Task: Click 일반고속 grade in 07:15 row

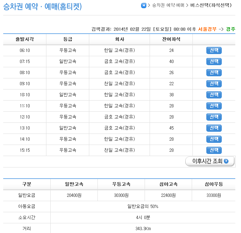Action: click(x=67, y=61)
